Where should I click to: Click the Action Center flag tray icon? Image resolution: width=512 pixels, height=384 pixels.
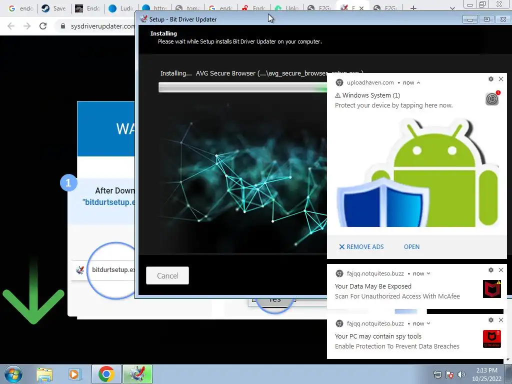pyautogui.click(x=449, y=374)
